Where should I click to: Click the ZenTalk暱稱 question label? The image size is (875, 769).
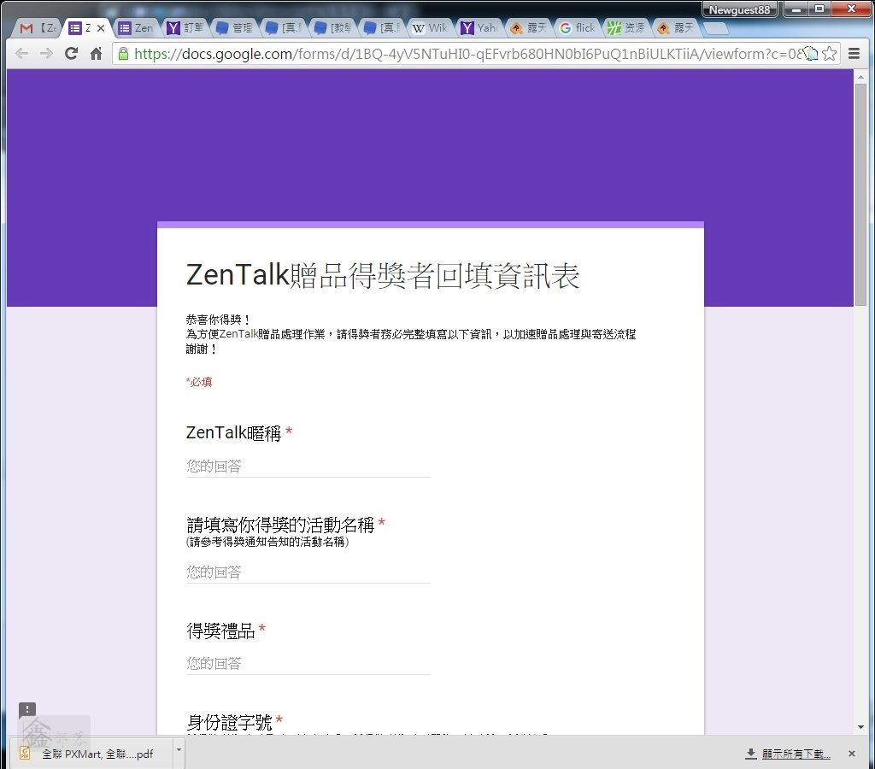click(x=233, y=433)
